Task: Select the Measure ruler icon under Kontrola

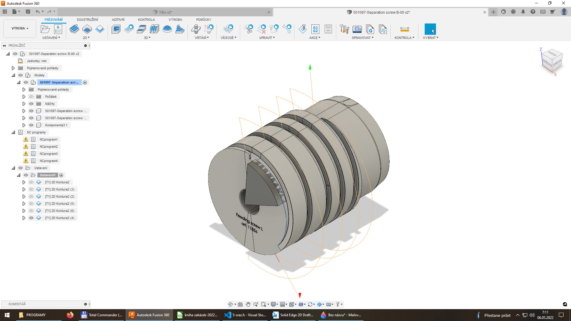Action: click(404, 29)
